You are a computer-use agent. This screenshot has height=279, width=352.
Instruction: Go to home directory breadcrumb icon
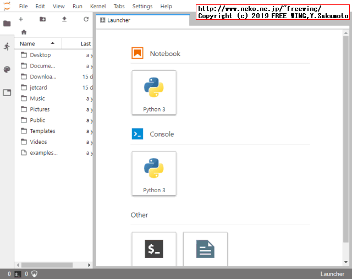click(24, 32)
